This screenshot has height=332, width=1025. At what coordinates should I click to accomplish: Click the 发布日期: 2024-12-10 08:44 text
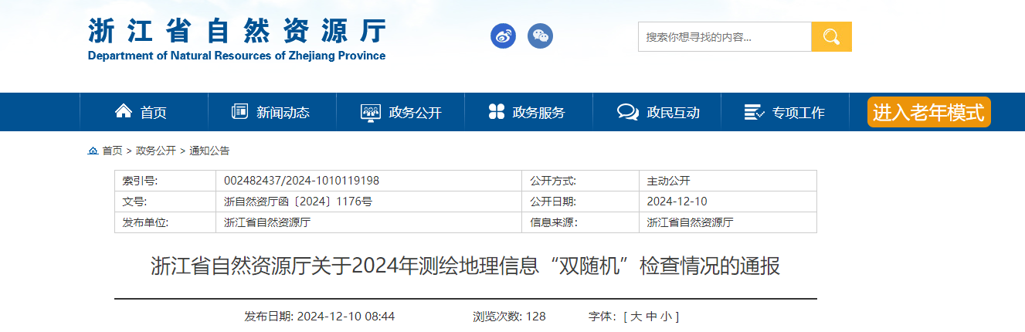pos(320,317)
